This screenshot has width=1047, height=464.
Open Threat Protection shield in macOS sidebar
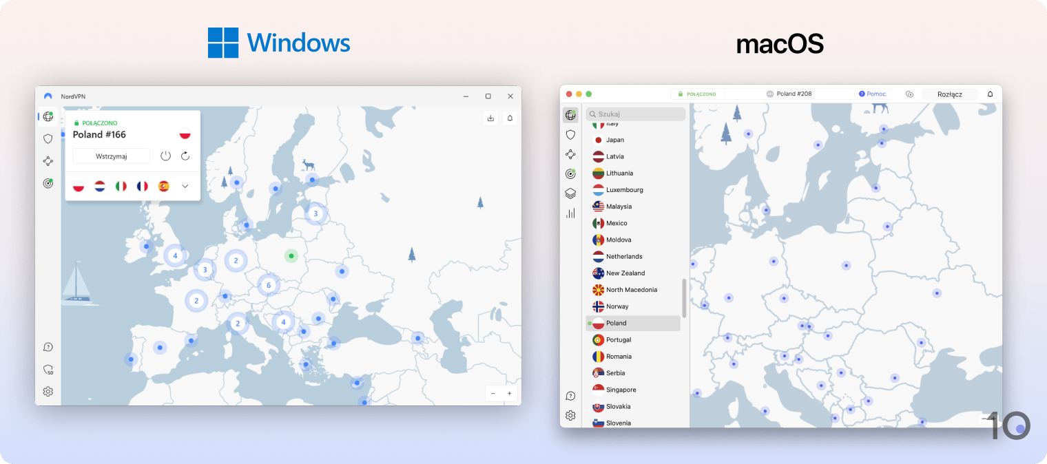pyautogui.click(x=570, y=134)
